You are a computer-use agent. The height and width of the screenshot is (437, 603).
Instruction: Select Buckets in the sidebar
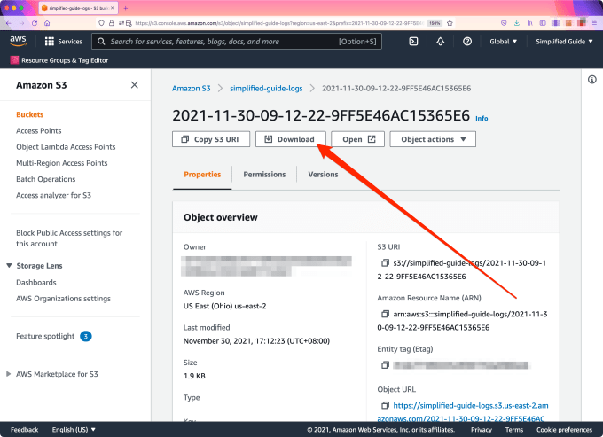coord(29,114)
